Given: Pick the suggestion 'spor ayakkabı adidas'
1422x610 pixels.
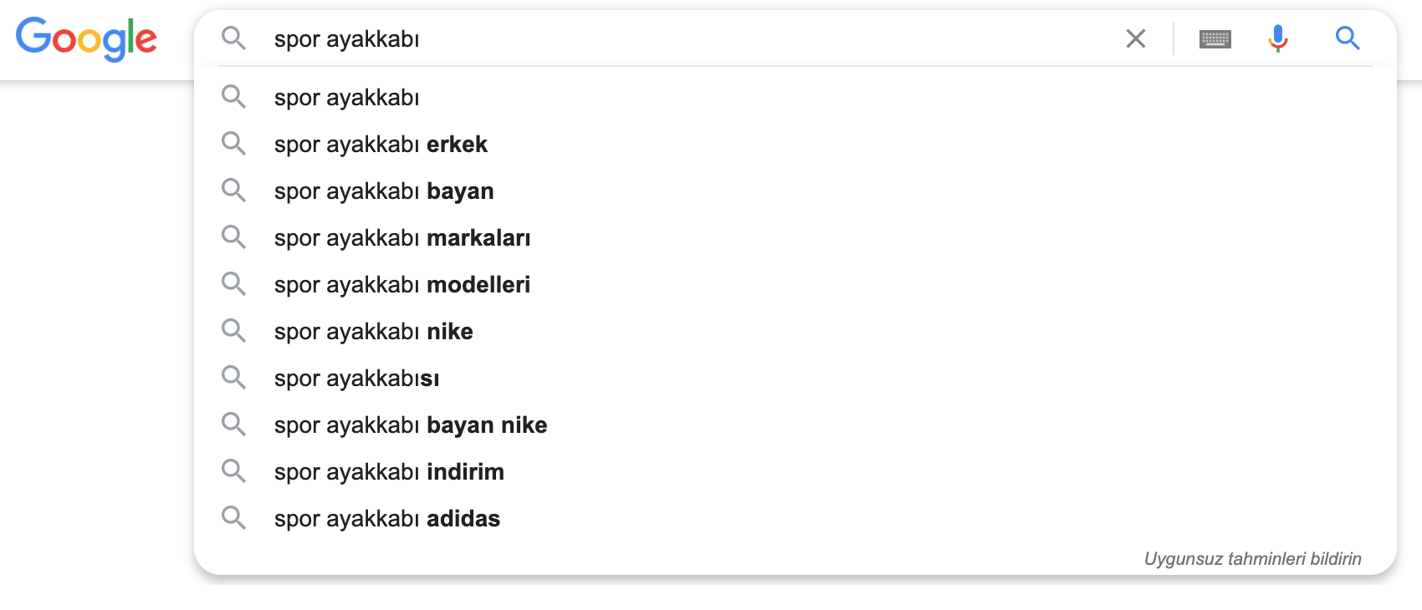Looking at the screenshot, I should coord(795,518).
